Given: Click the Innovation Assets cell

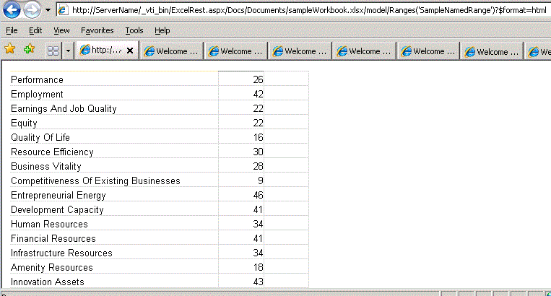Looking at the screenshot, I should (x=114, y=281).
